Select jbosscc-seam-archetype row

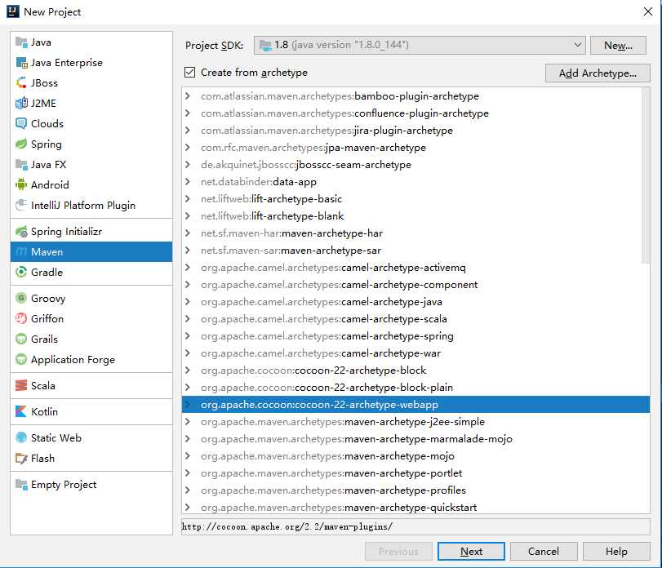tap(415, 165)
